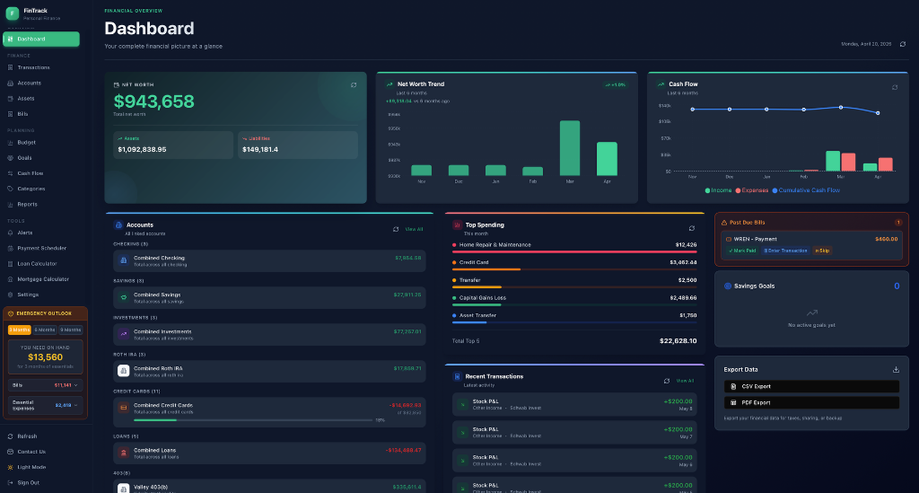This screenshot has height=493, width=919.
Task: Click the PDF Export button
Action: [x=811, y=402]
